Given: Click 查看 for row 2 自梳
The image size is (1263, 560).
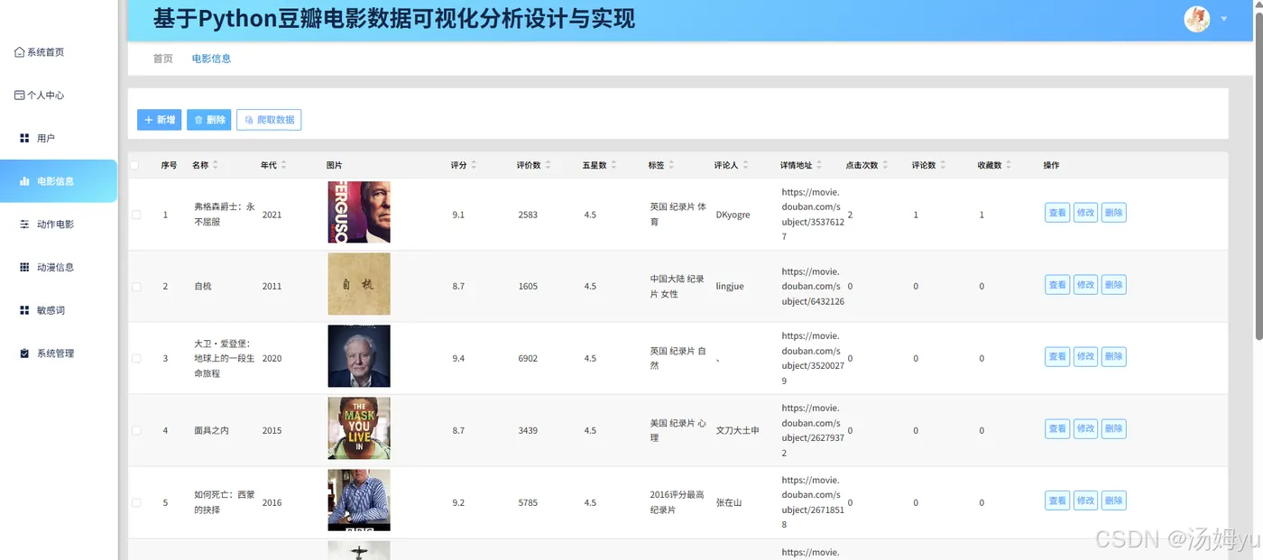Looking at the screenshot, I should coord(1057,285).
